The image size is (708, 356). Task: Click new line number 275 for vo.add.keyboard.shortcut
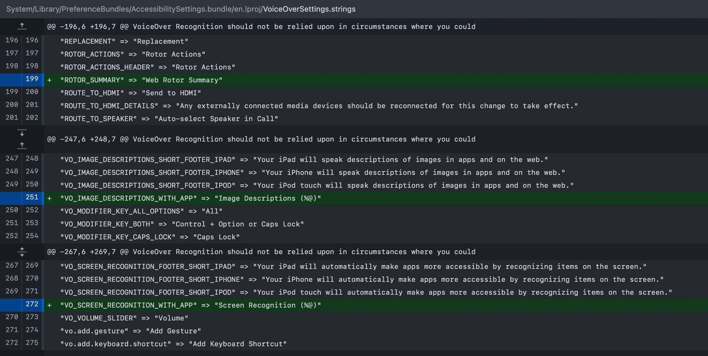[x=32, y=343]
